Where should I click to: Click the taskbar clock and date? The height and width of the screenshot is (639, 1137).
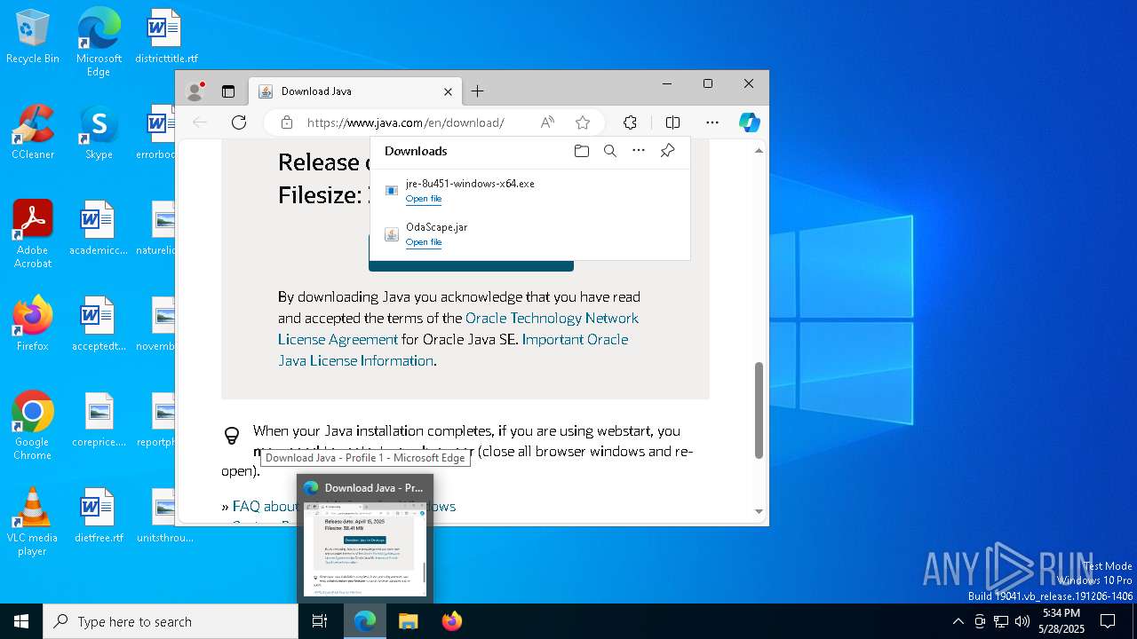pyautogui.click(x=1061, y=621)
